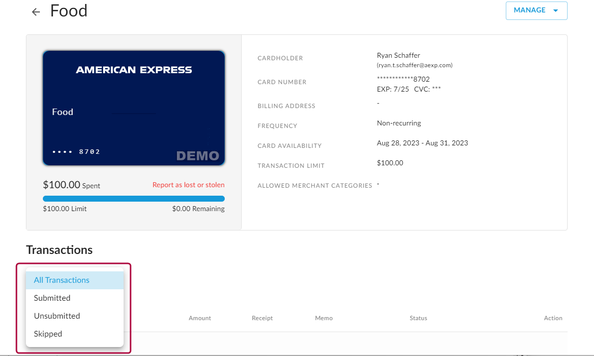Choose Submitted from the filter list
This screenshot has width=594, height=356.
pos(52,298)
